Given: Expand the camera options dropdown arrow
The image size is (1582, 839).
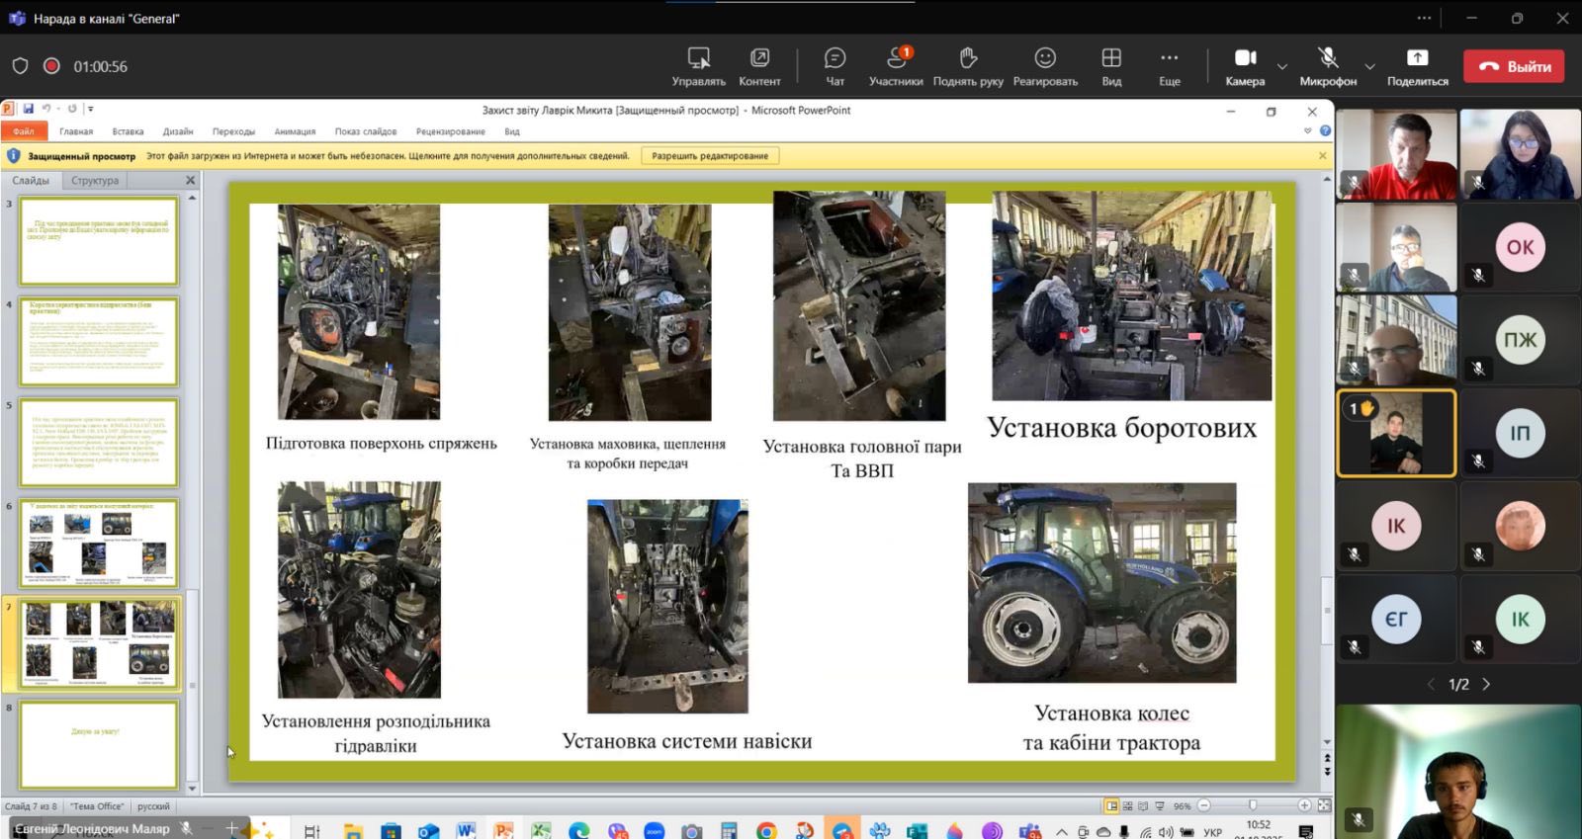Looking at the screenshot, I should pyautogui.click(x=1282, y=67).
